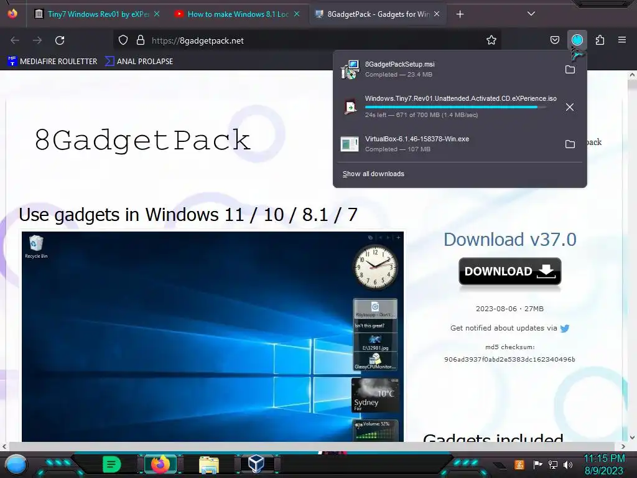637x478 pixels.
Task: Close the Firefox downloads panel via toolbar button
Action: pyautogui.click(x=577, y=40)
